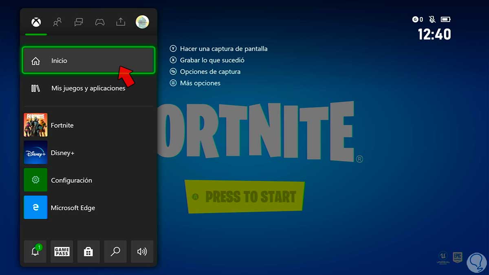Click the 12:40 clock

[434, 34]
